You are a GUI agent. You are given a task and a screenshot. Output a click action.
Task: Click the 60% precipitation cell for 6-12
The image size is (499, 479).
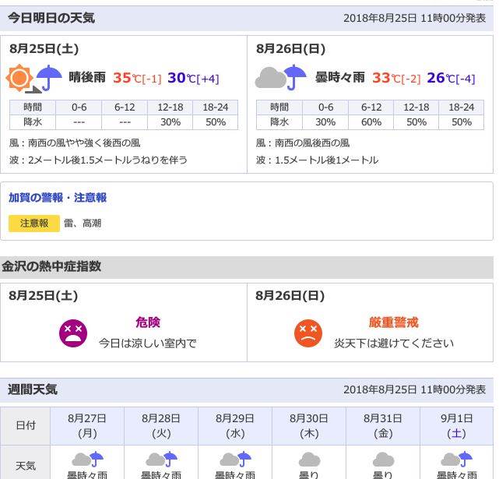point(371,122)
